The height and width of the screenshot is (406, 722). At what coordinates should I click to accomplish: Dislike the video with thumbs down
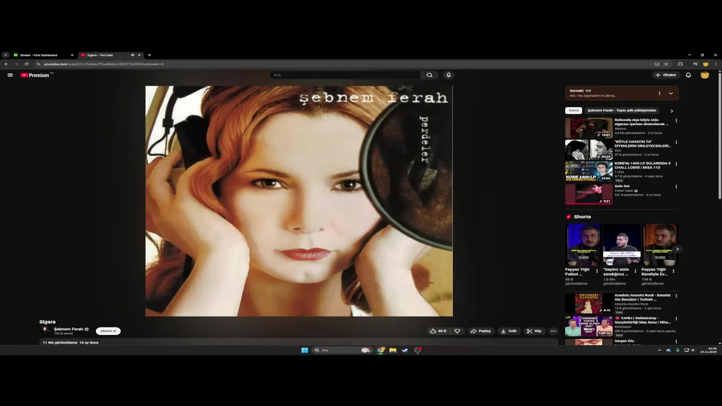(x=457, y=331)
